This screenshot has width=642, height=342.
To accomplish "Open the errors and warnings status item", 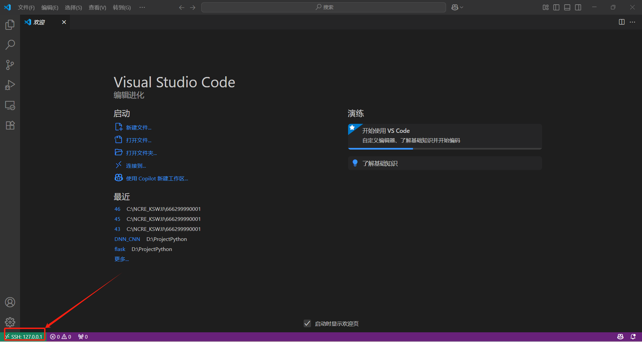I will 61,337.
